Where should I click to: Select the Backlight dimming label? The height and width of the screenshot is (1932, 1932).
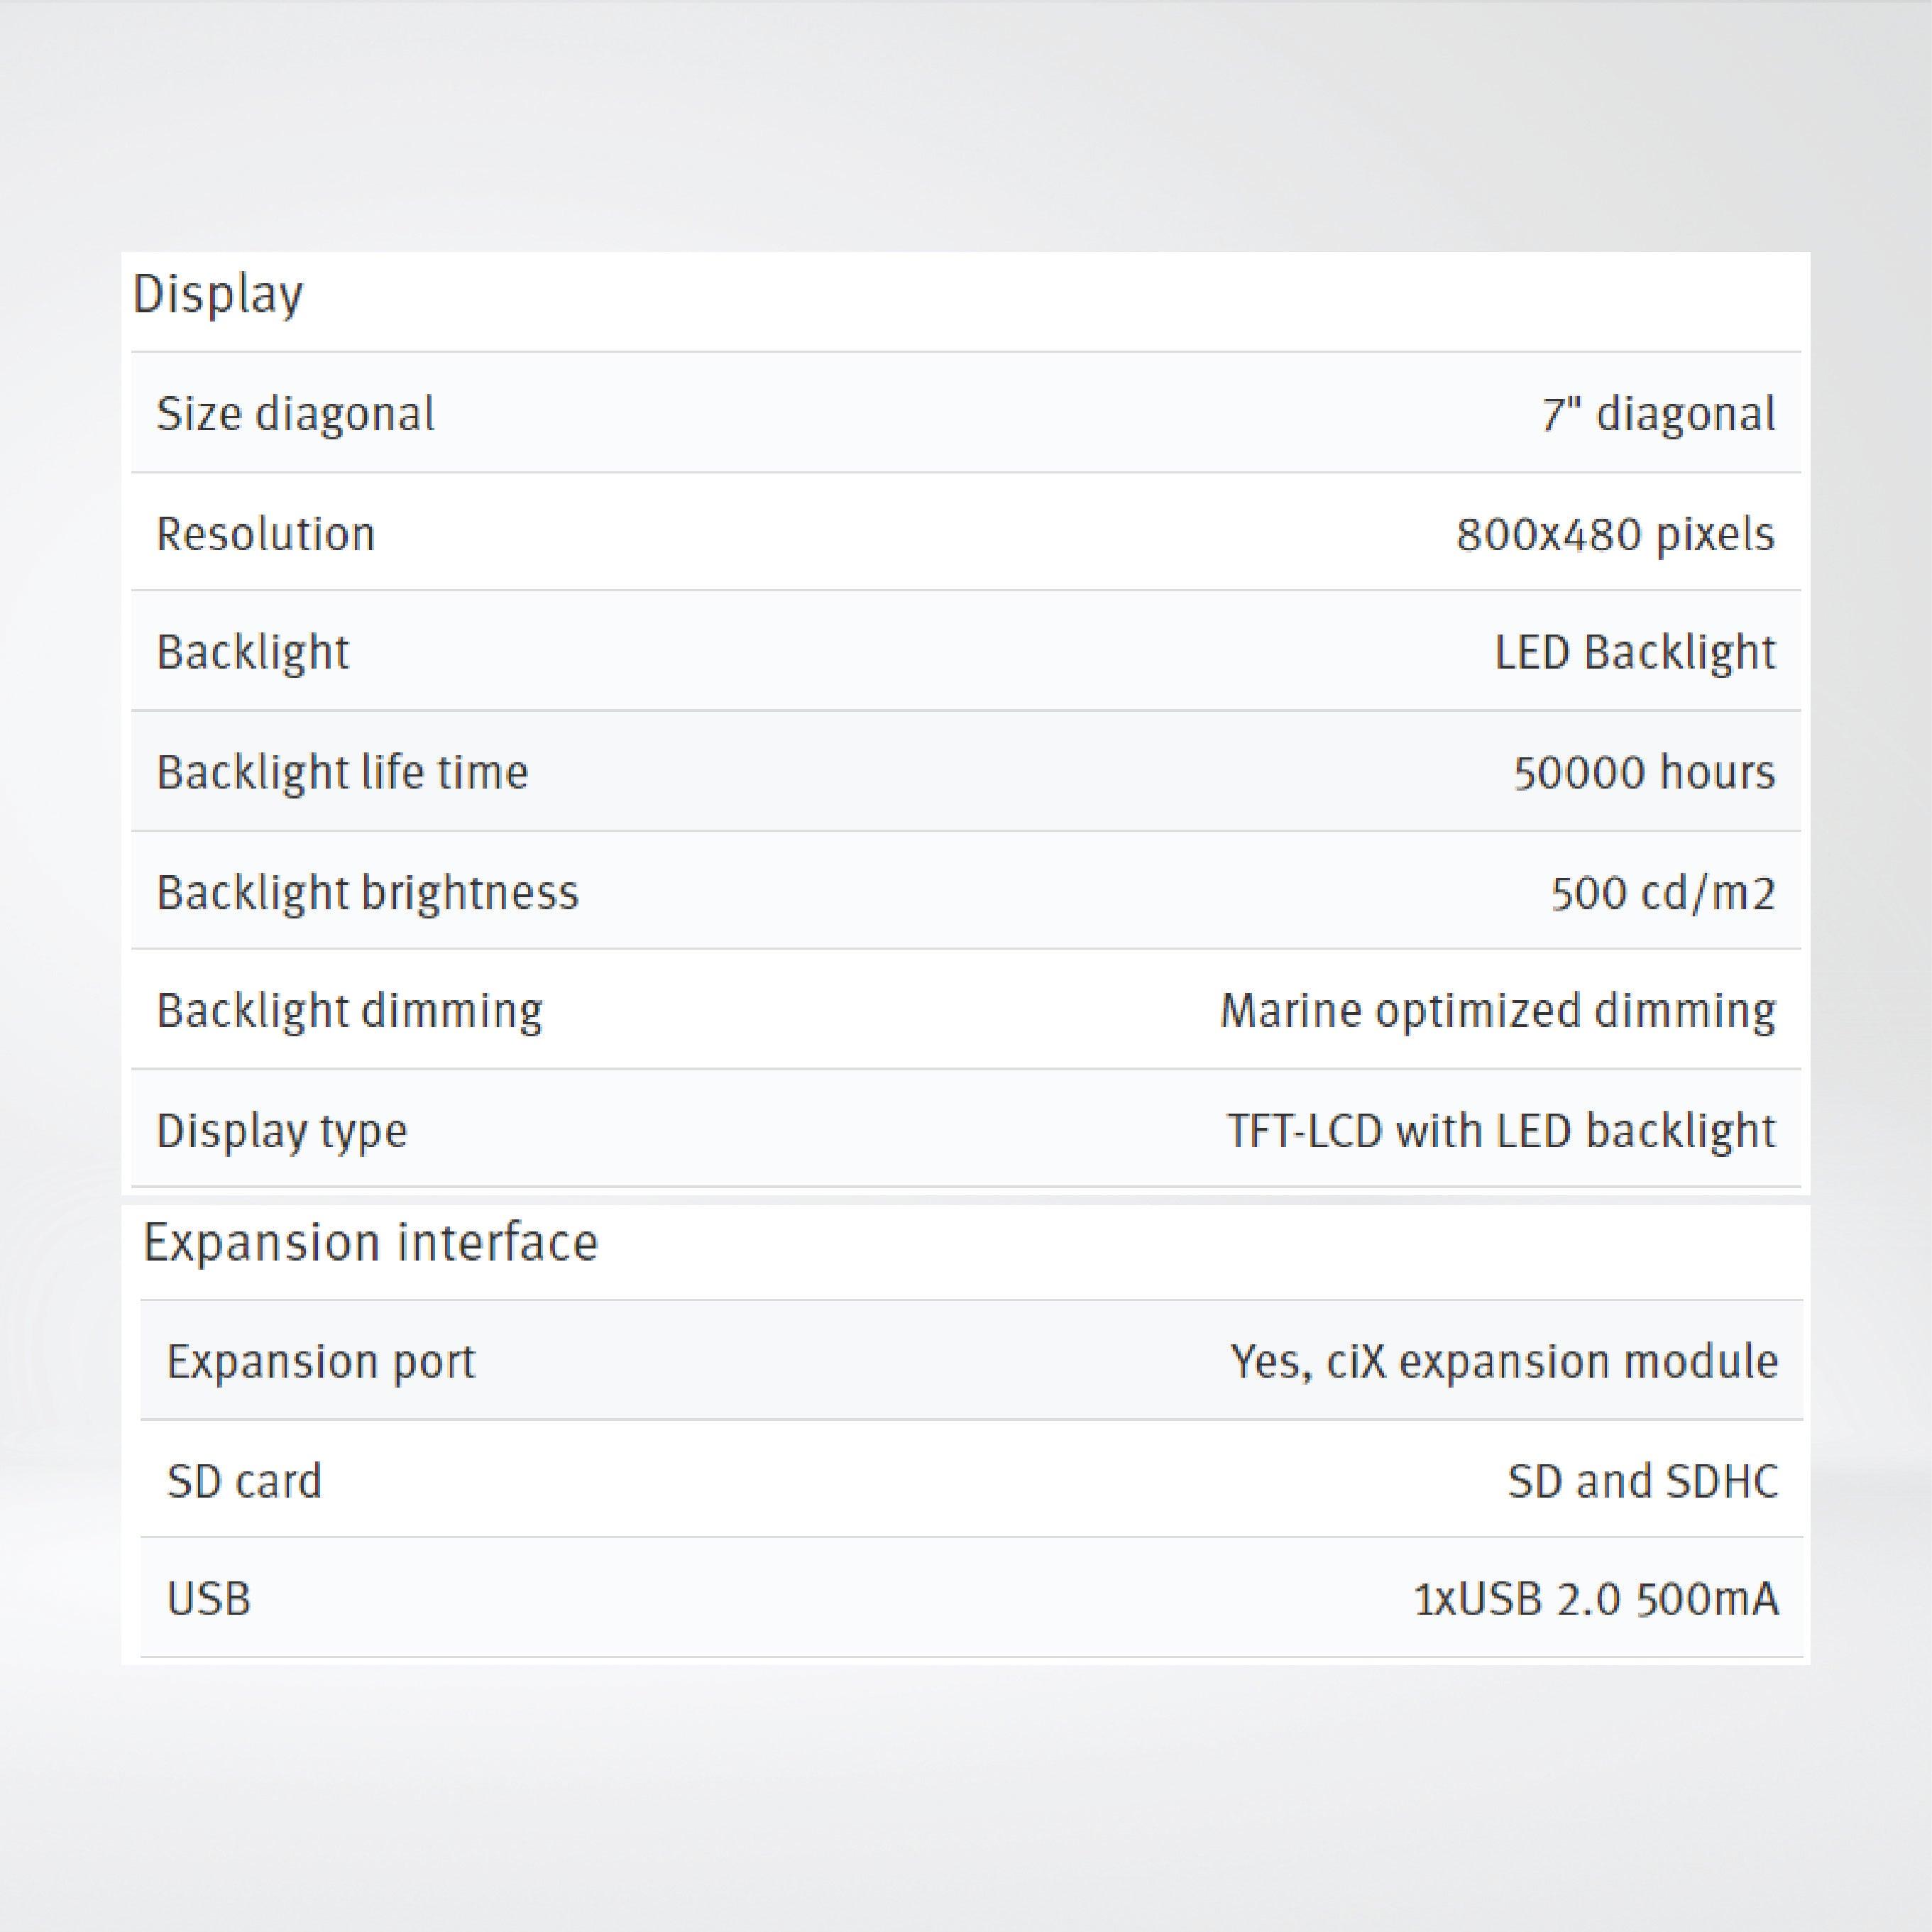[x=349, y=1010]
